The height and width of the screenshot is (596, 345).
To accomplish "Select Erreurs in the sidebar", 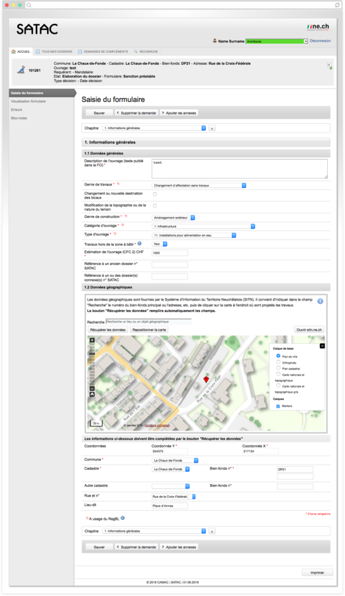I will pyautogui.click(x=17, y=110).
